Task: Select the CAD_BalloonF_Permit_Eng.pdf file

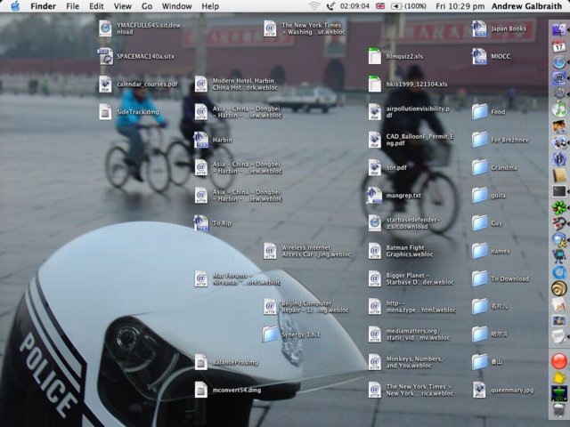Action: point(374,140)
